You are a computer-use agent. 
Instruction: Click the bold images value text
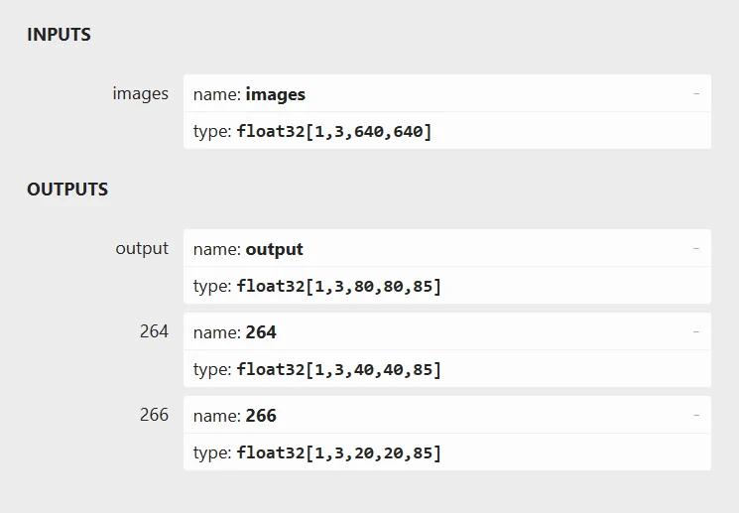point(275,94)
